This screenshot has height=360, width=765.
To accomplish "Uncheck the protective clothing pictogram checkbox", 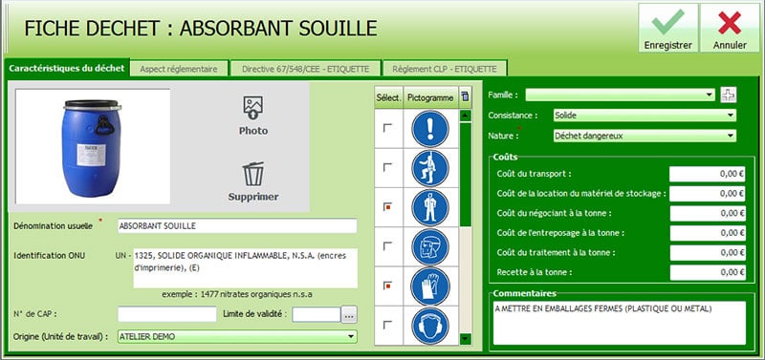I will point(388,207).
